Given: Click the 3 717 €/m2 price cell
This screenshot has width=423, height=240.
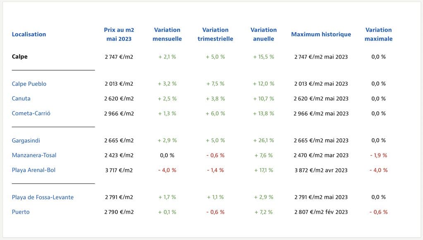Looking at the screenshot, I should click(119, 170).
